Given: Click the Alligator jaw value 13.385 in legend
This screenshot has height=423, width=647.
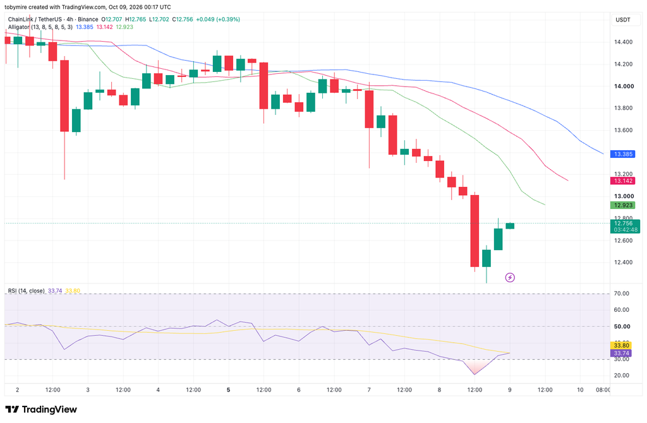Looking at the screenshot, I should click(85, 27).
